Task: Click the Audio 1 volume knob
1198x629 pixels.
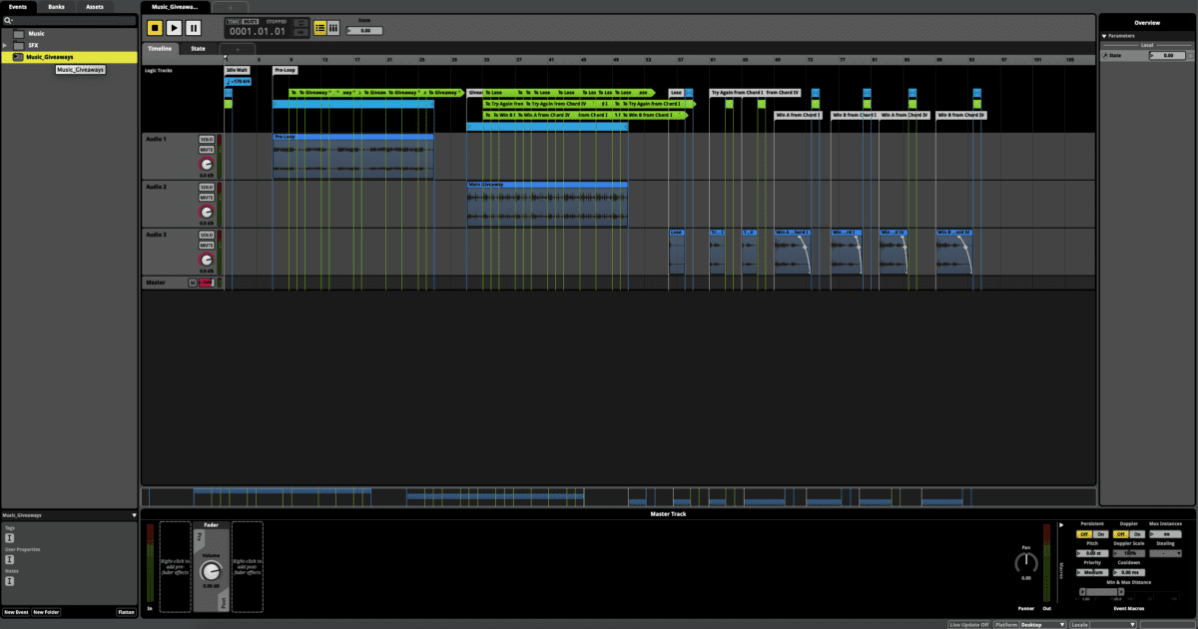Action: point(207,164)
